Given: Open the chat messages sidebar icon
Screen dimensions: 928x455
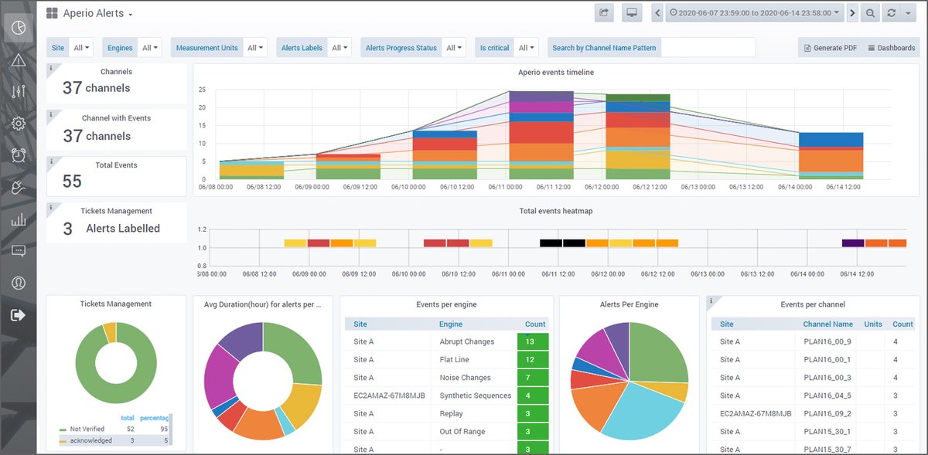Looking at the screenshot, I should (x=19, y=251).
